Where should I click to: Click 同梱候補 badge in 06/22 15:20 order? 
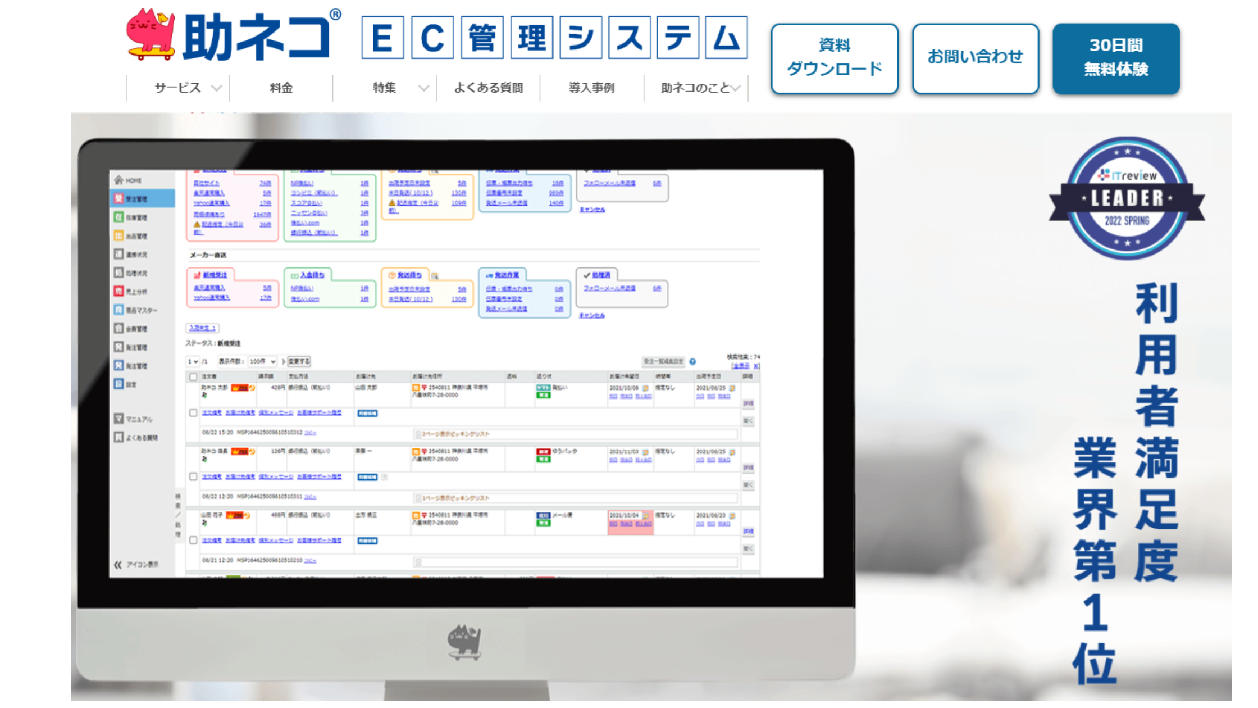click(x=367, y=413)
